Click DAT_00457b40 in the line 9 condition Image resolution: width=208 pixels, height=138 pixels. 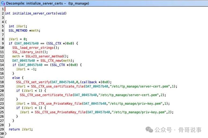click(27, 43)
